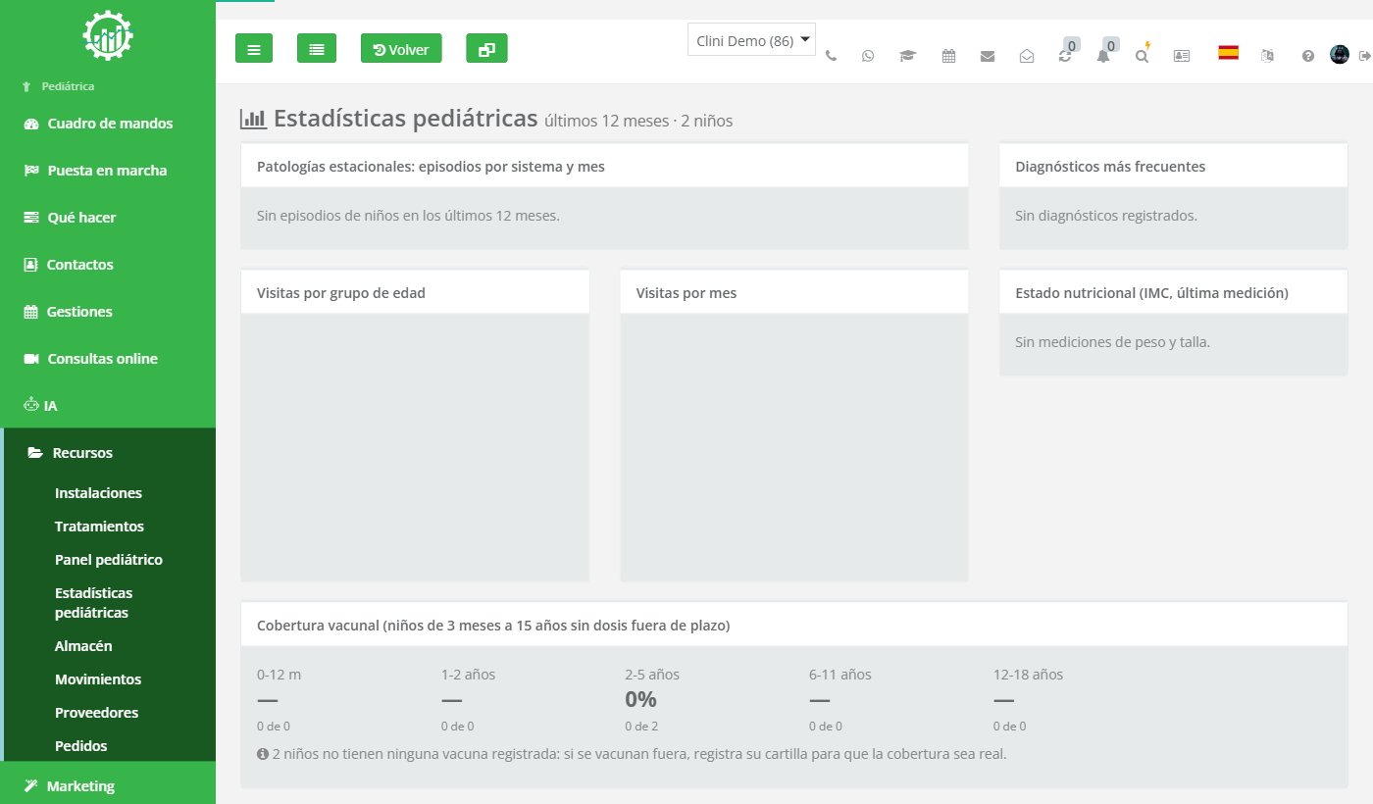This screenshot has width=1373, height=804.
Task: Click the open envelope icon
Action: coord(1027,56)
